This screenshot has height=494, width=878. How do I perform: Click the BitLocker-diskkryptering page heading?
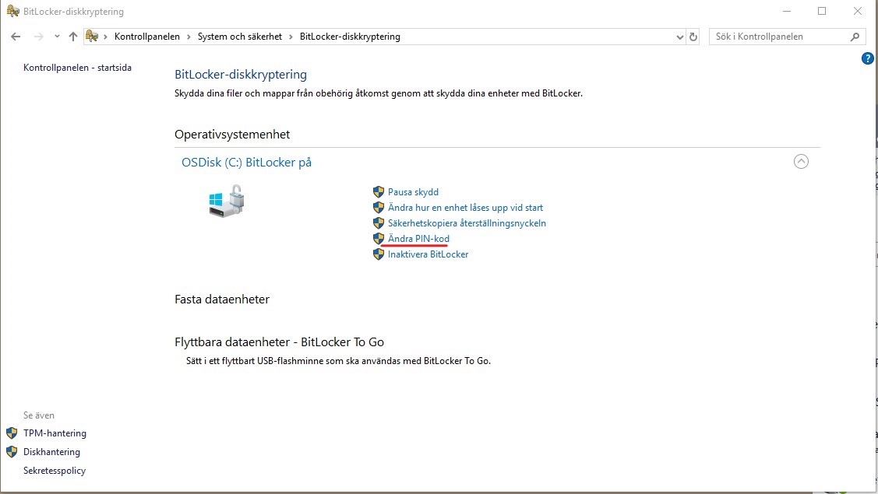pos(241,75)
